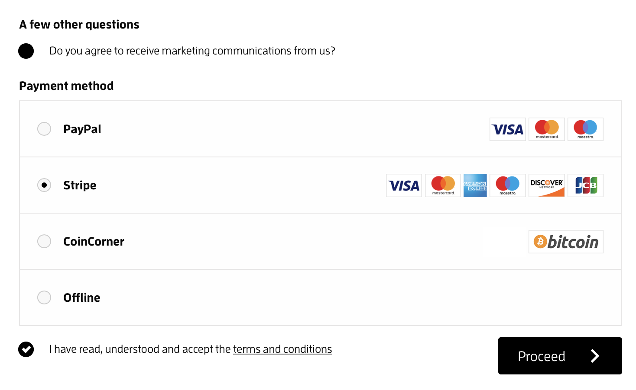Image resolution: width=636 pixels, height=390 pixels.
Task: Click the bitcoin icon in the CoinCorner row
Action: 566,242
